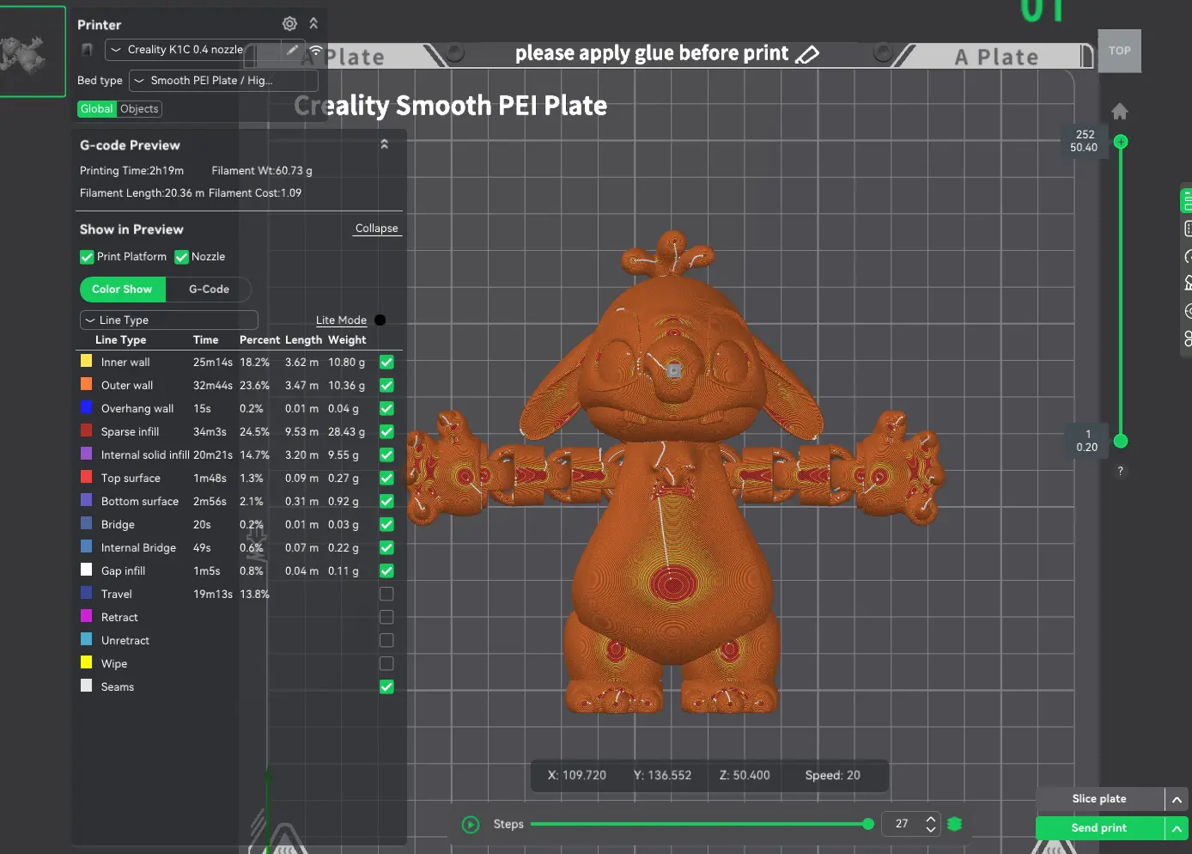Click the top green icon in right toolbar
The width and height of the screenshot is (1192, 854).
coord(1187,201)
